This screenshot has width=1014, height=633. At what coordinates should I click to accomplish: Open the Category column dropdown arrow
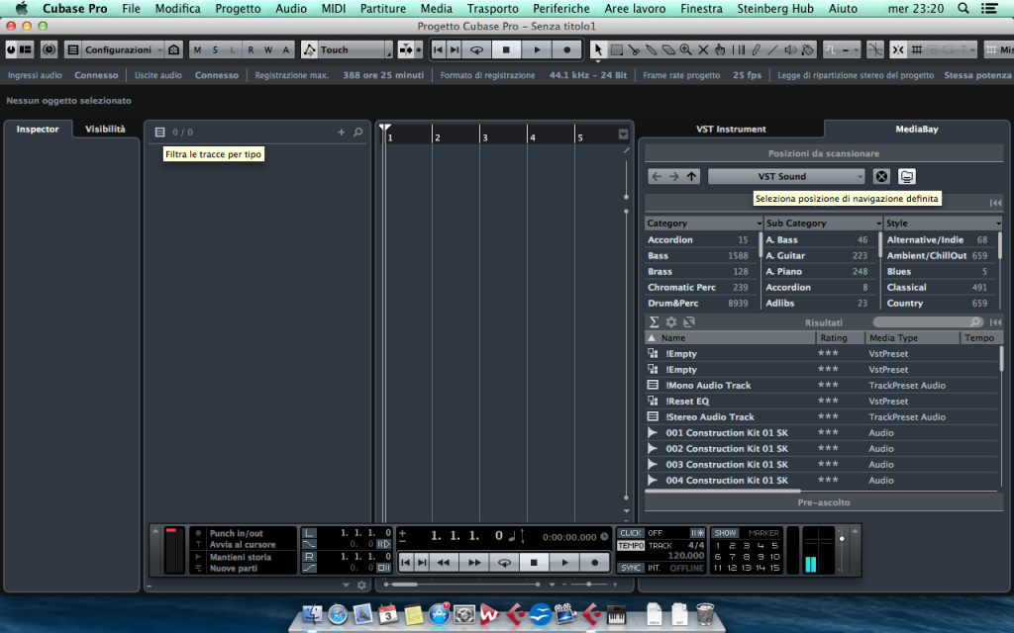point(760,224)
